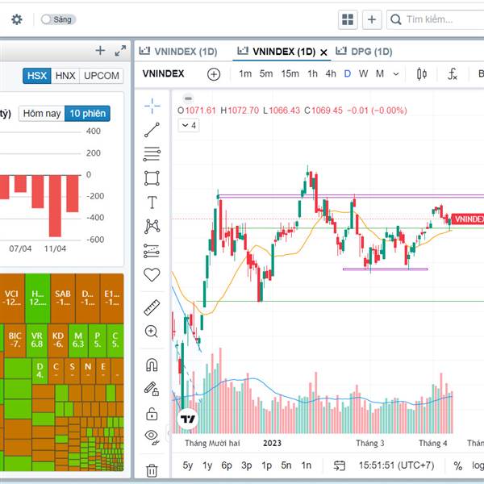Set timeframe to 15m

(x=290, y=73)
